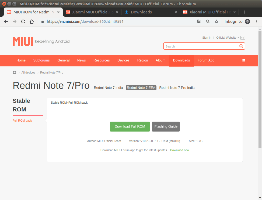Open the Region nav item
The width and height of the screenshot is (262, 200).
point(142,60)
